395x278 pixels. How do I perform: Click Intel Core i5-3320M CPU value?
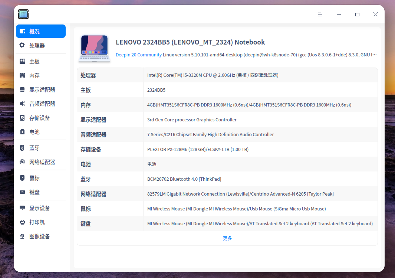pyautogui.click(x=213, y=75)
